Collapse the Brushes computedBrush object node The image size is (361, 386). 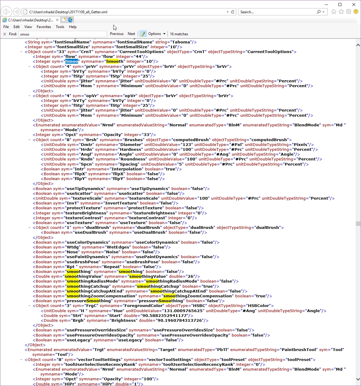[30, 140]
